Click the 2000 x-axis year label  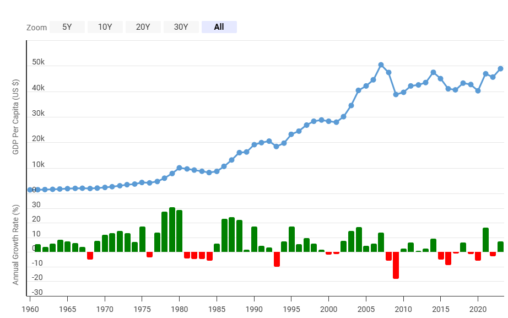click(328, 309)
